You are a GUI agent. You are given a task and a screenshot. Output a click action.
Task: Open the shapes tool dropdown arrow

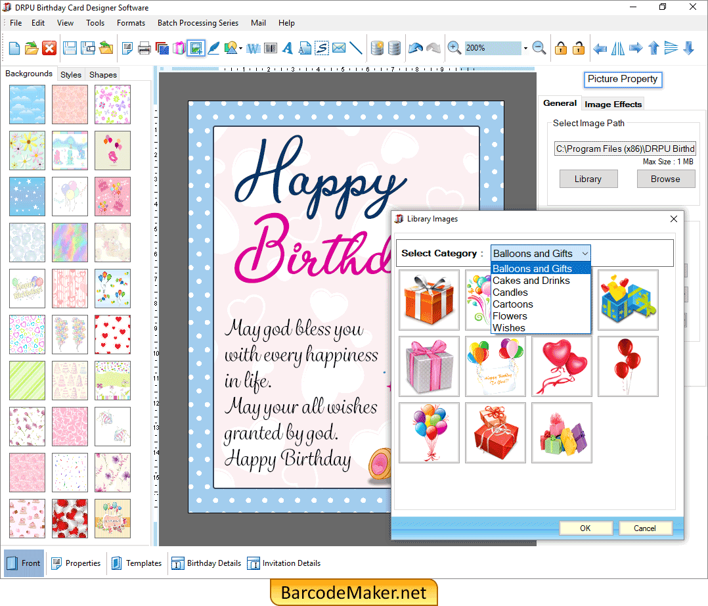[x=240, y=49]
